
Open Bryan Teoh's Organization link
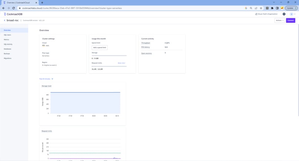coord(268,14)
